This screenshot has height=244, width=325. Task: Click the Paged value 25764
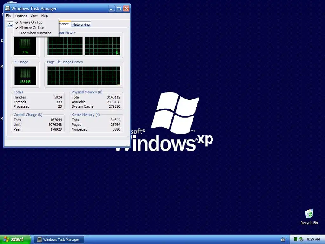116,125
